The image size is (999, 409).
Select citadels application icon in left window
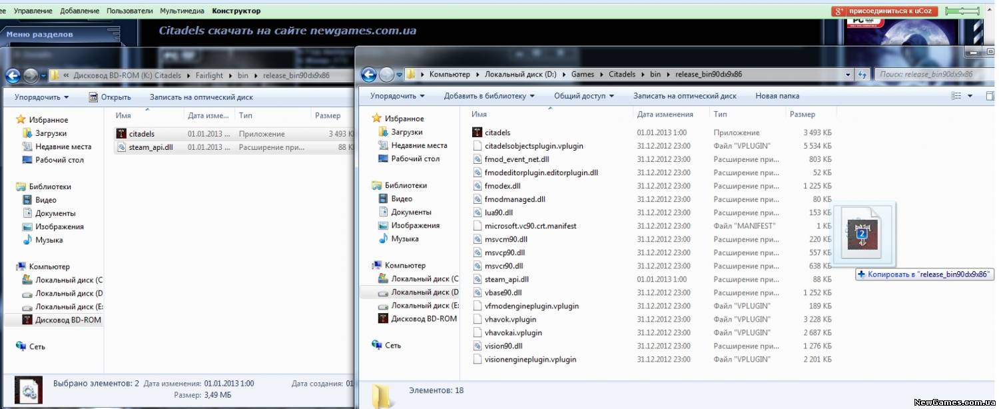pyautogui.click(x=121, y=134)
